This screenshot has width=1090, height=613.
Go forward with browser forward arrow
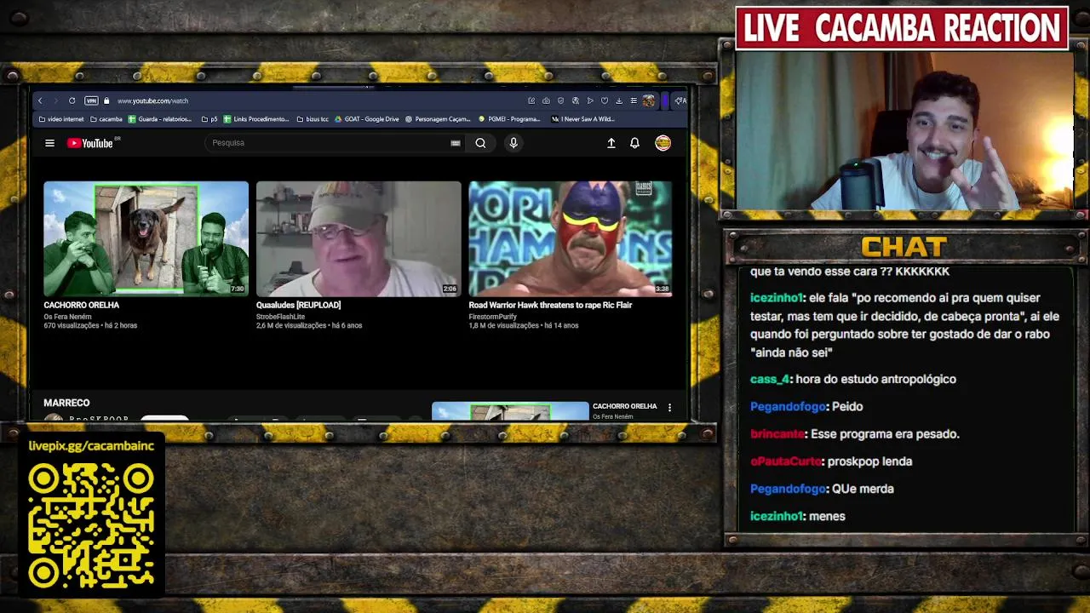click(x=55, y=100)
